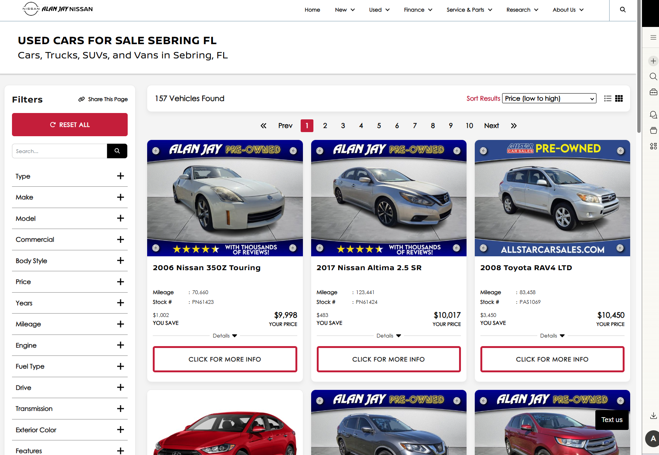This screenshot has width=659, height=455.
Task: Open the Sort Results dropdown
Action: click(549, 98)
